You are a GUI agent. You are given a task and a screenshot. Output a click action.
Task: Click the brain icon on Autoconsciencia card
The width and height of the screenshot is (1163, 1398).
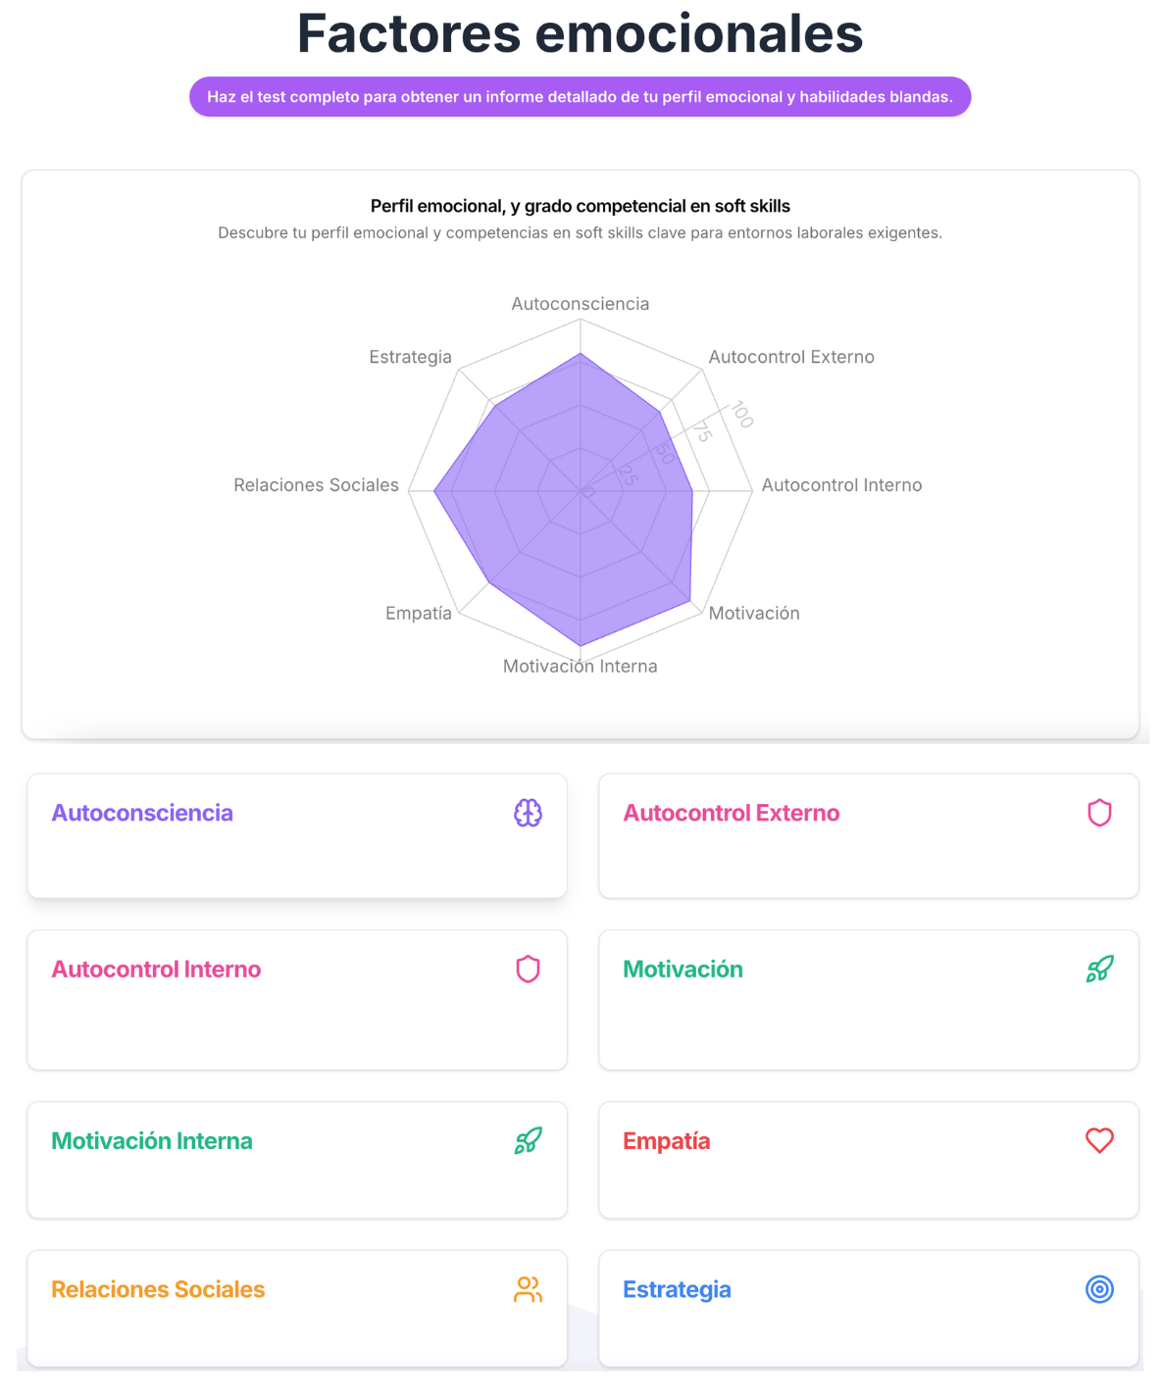pos(528,813)
